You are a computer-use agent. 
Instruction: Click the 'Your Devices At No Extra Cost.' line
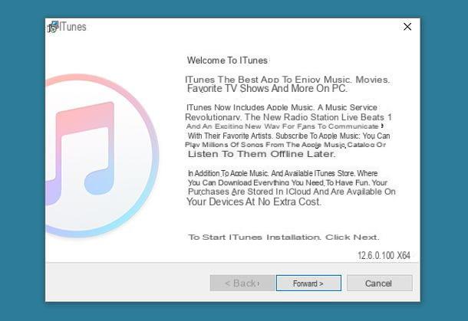pyautogui.click(x=254, y=201)
